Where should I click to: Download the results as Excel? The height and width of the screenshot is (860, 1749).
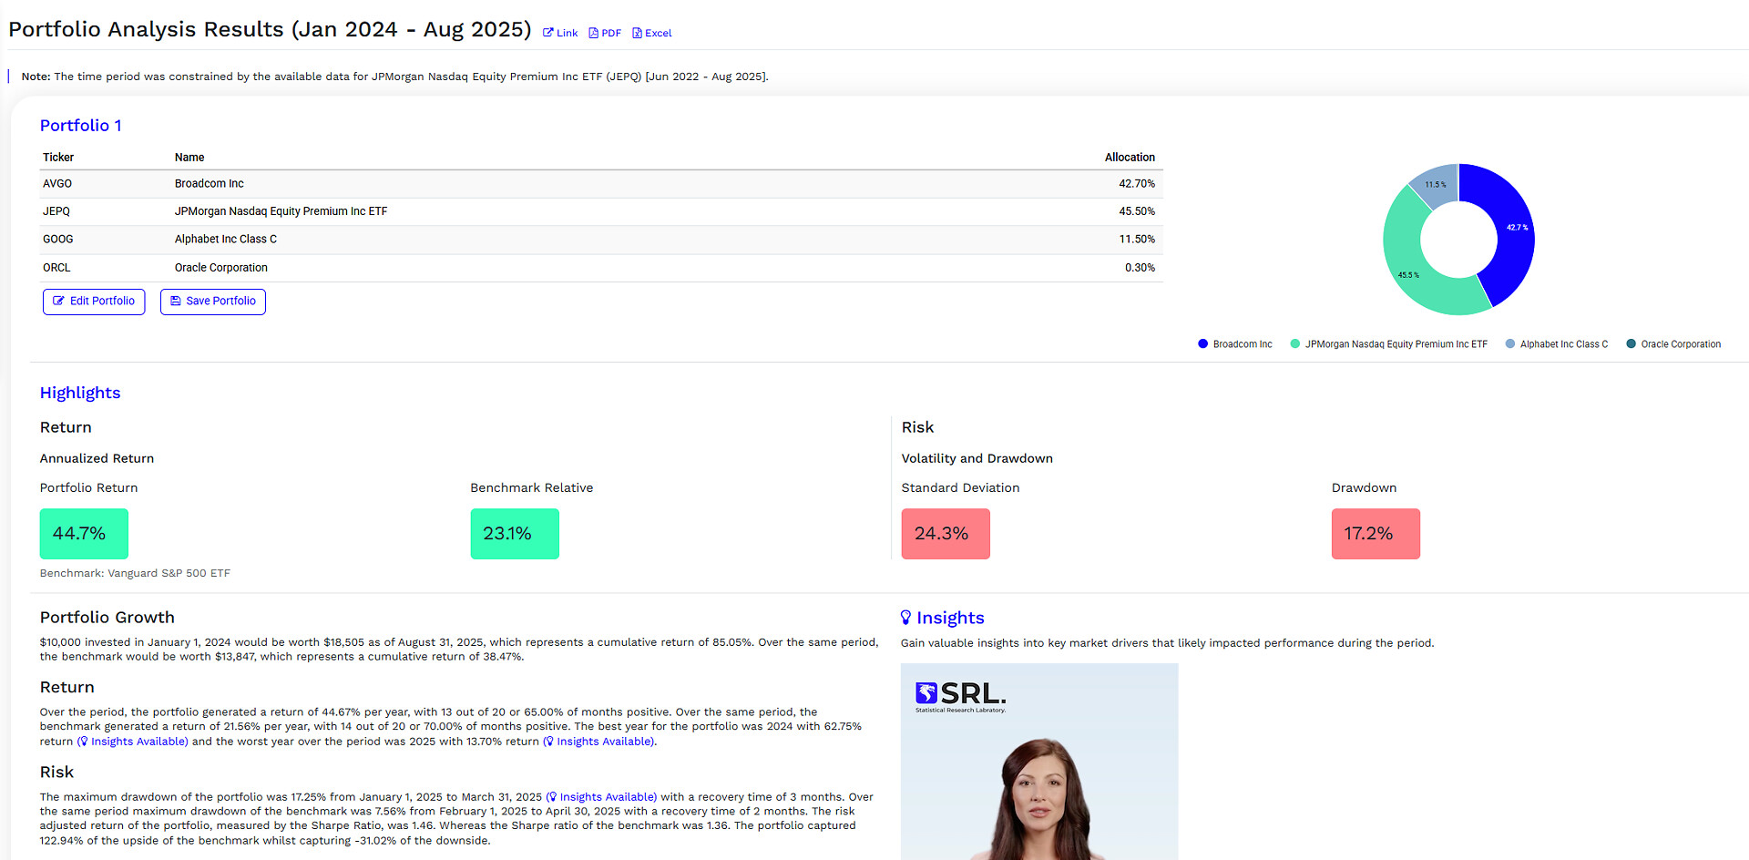point(651,33)
